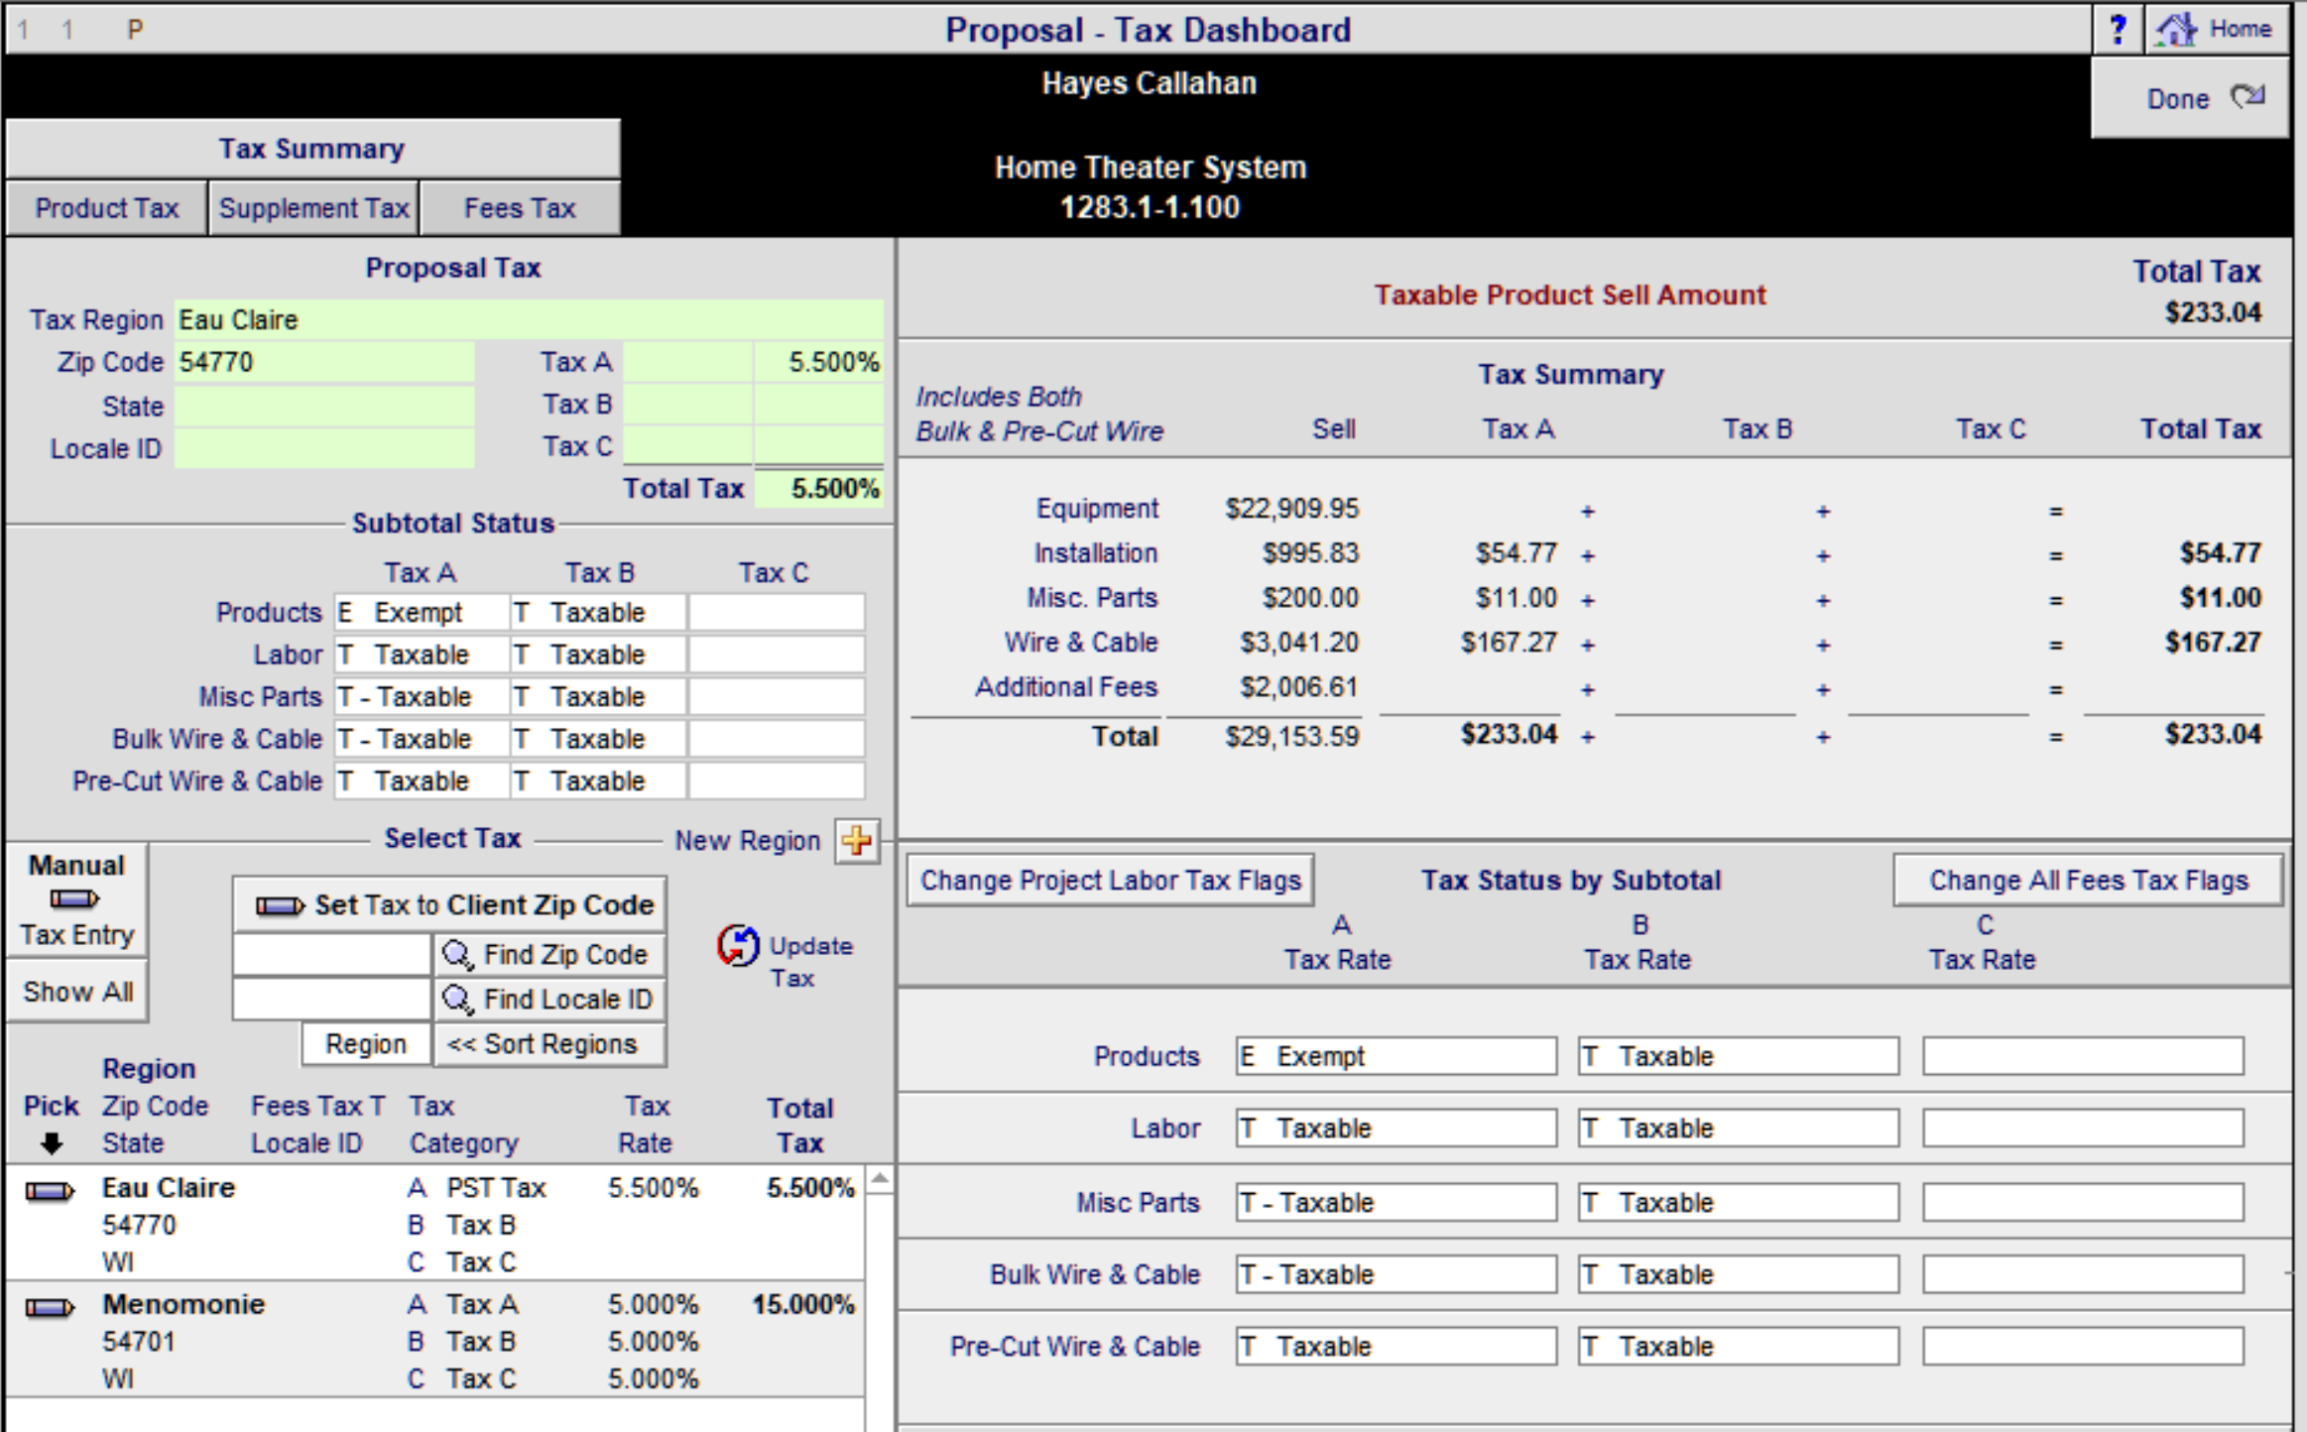Screen dimensions: 2307x1432
Task: Open Bulk Wire & Cable Tax A in Subtotal Status
Action: tap(421, 739)
